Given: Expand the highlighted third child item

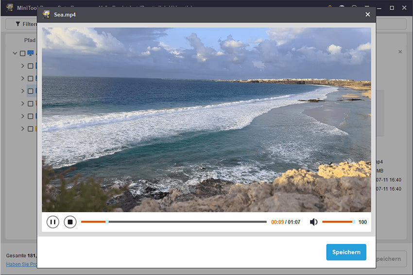Looking at the screenshot, I should [22, 91].
